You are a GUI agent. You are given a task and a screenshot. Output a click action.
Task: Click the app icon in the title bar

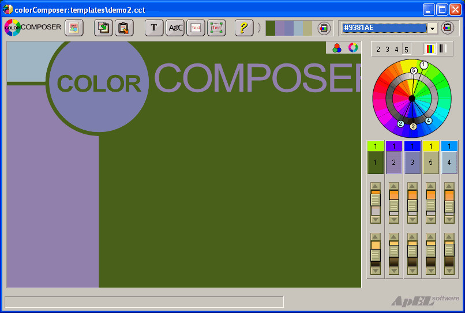[7, 9]
